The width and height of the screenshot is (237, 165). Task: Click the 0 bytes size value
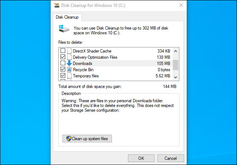coord(164,70)
